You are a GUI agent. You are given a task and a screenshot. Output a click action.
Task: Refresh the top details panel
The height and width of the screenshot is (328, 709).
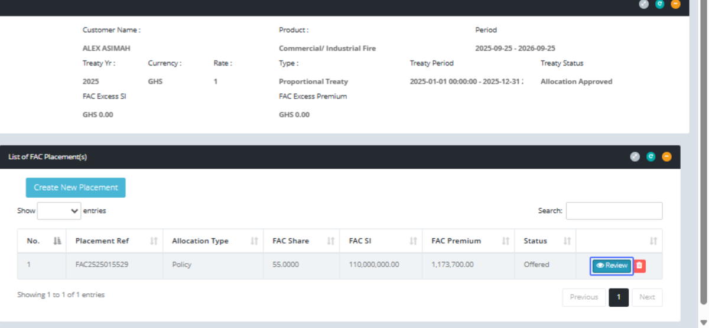click(x=660, y=4)
